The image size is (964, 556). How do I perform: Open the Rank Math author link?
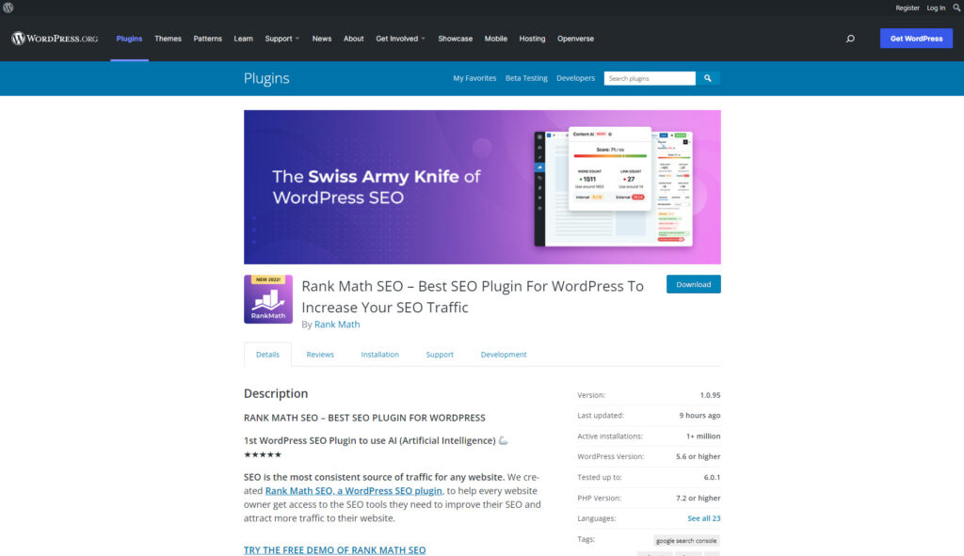pos(337,325)
